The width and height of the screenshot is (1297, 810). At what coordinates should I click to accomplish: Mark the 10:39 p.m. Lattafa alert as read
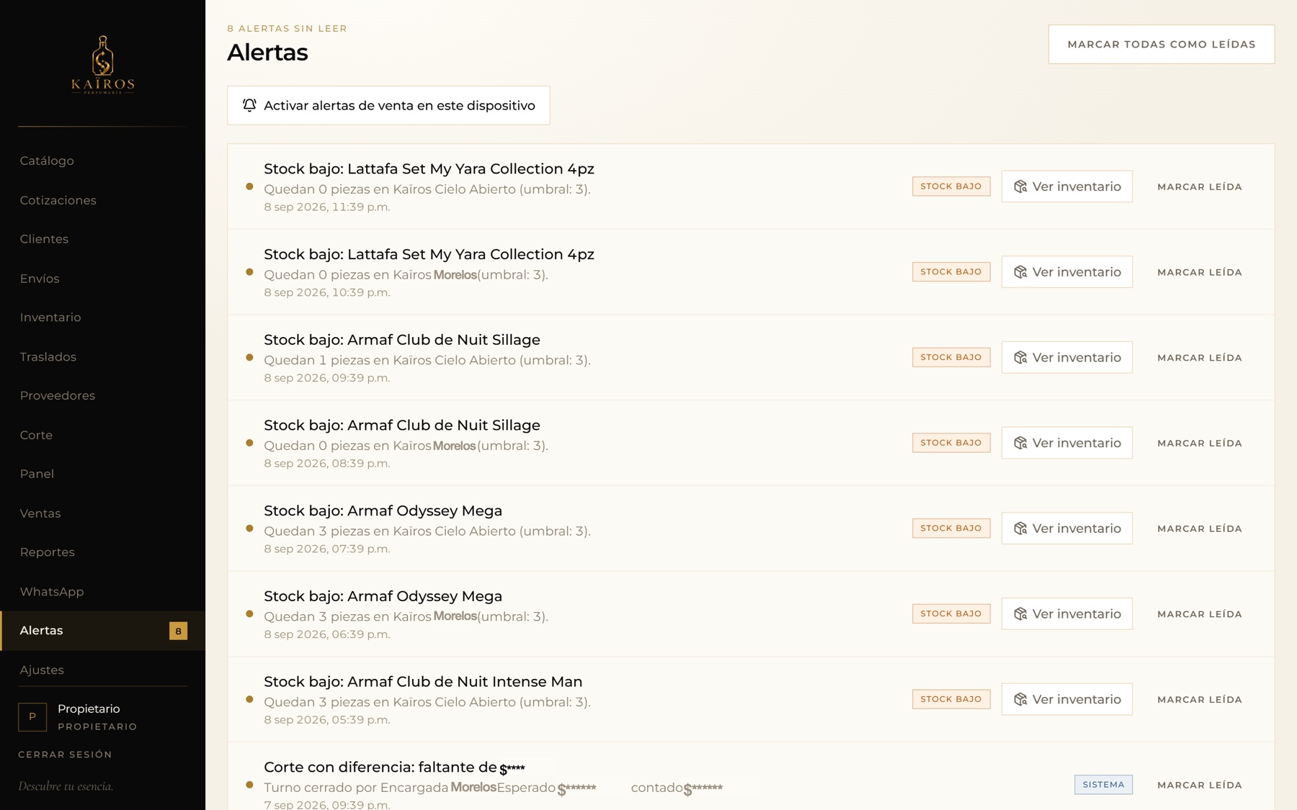(1200, 272)
